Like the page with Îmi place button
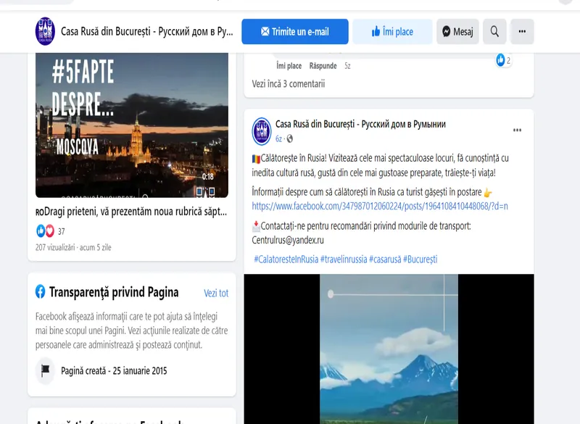 [x=392, y=32]
